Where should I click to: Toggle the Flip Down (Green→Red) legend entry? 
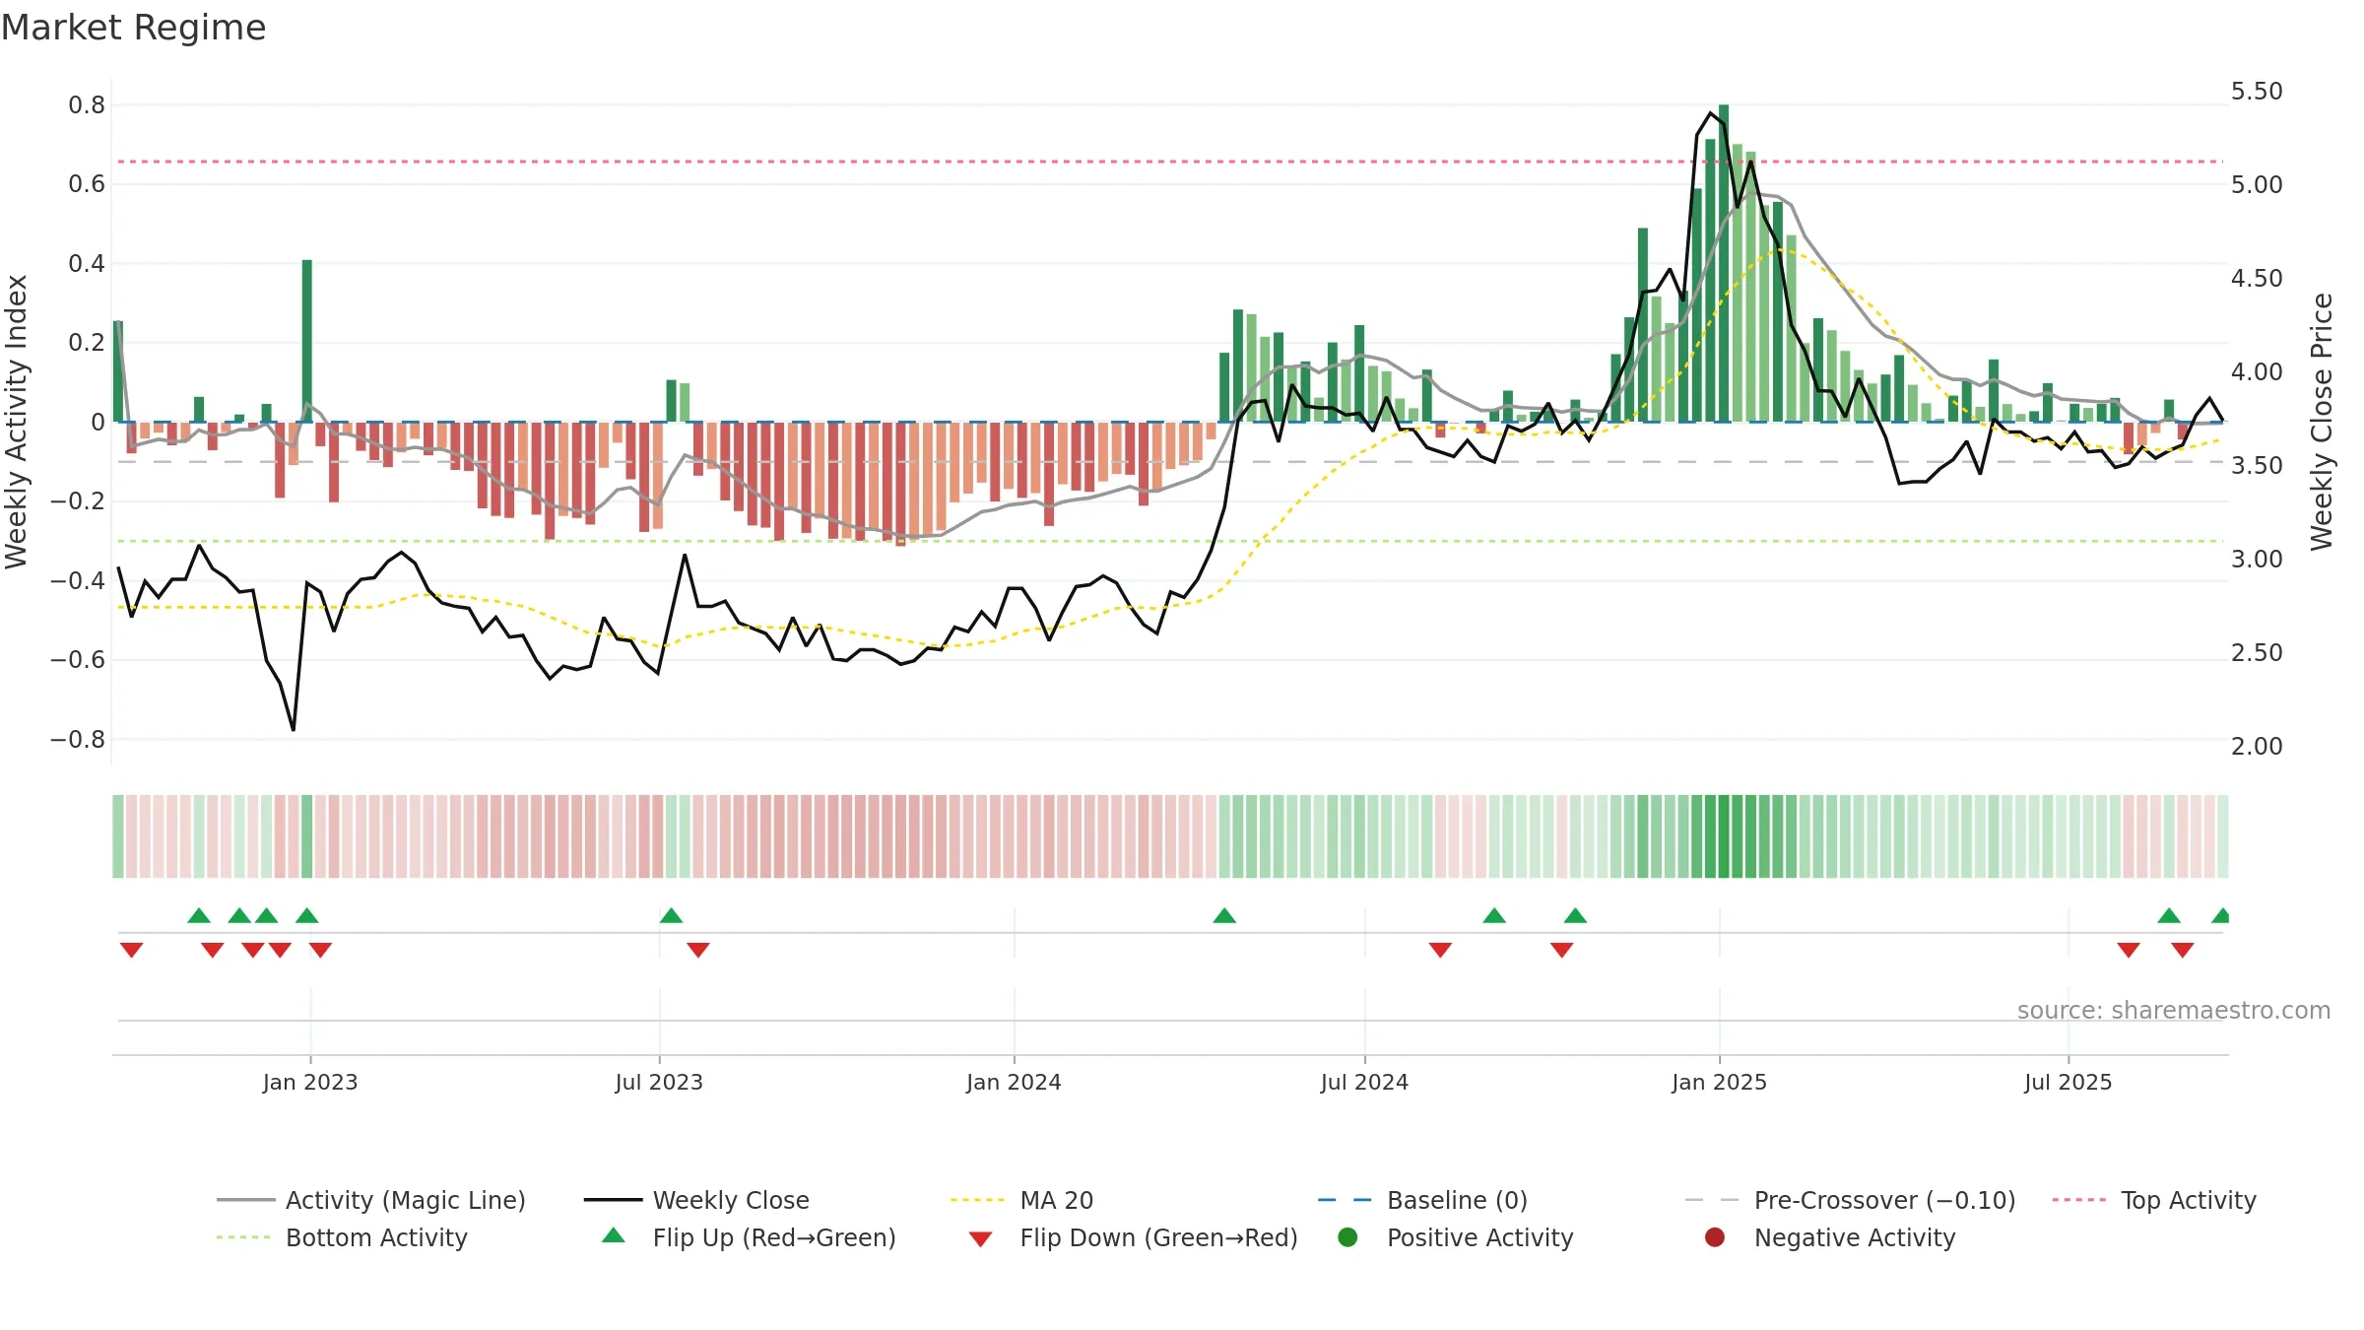coord(1133,1237)
